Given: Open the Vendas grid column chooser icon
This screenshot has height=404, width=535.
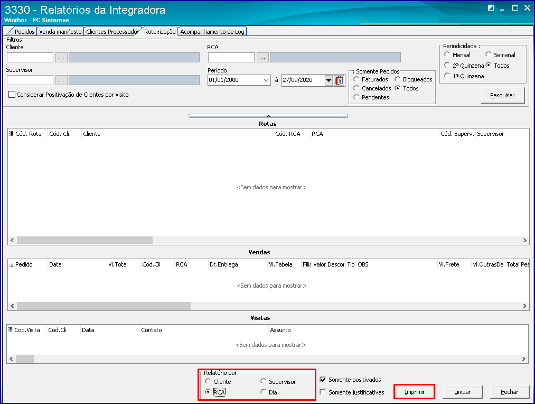Looking at the screenshot, I should [11, 264].
